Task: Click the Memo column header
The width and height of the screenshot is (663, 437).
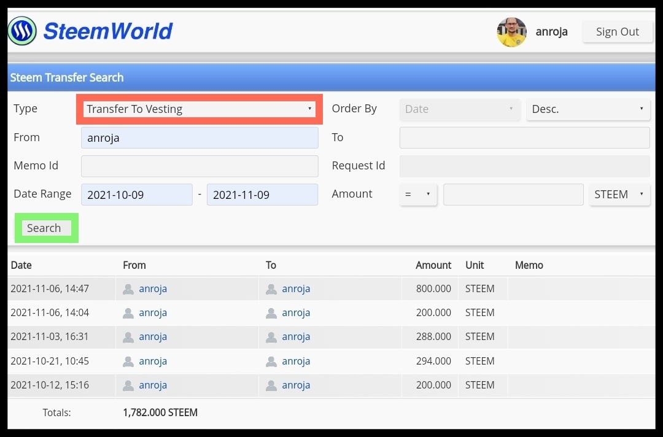Action: pos(529,265)
